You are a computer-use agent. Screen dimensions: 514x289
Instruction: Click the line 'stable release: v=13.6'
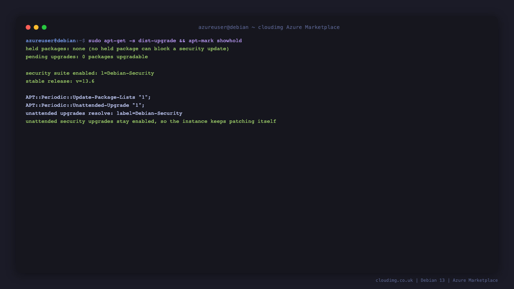(x=60, y=81)
